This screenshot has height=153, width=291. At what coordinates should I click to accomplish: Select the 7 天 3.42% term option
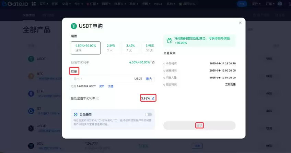(130, 48)
